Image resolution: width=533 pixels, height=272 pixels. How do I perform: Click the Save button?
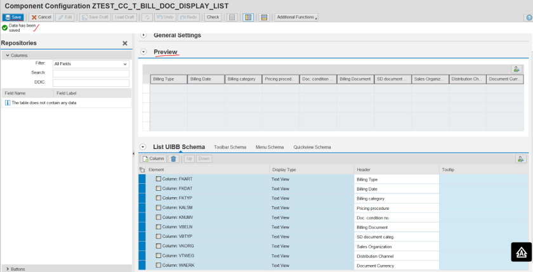click(x=14, y=17)
